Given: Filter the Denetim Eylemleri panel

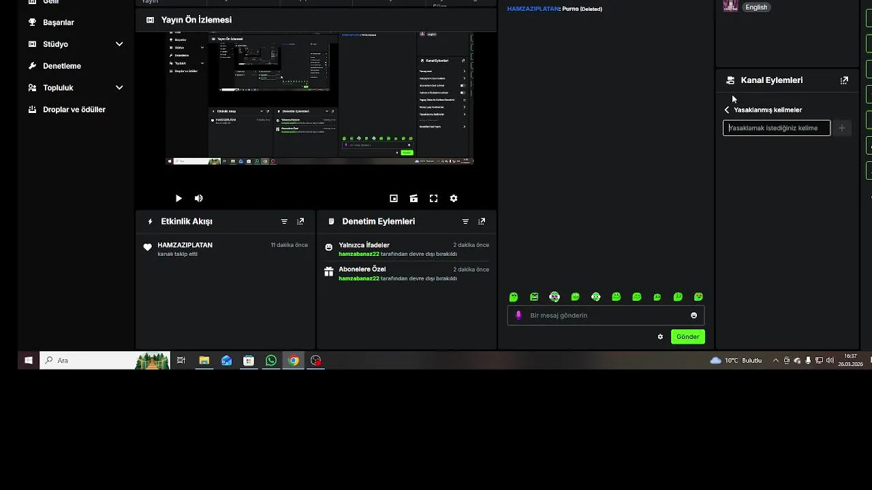Looking at the screenshot, I should [x=465, y=221].
